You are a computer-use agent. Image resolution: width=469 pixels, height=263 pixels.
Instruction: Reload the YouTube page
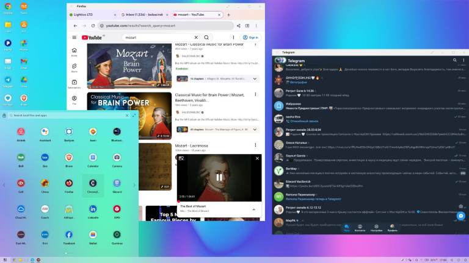tap(93, 26)
